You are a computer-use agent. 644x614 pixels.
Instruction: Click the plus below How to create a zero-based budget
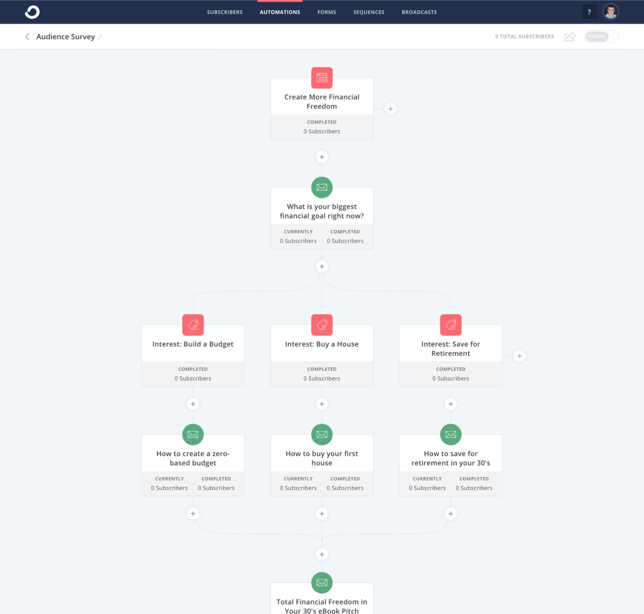[x=193, y=513]
